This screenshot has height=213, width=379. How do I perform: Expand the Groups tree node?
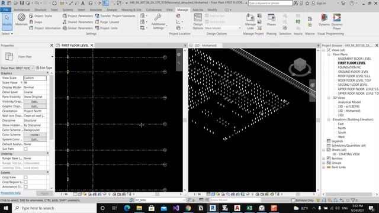click(324, 163)
